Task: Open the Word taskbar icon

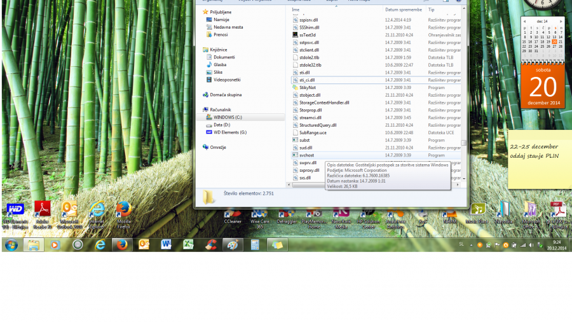Action: coord(167,244)
